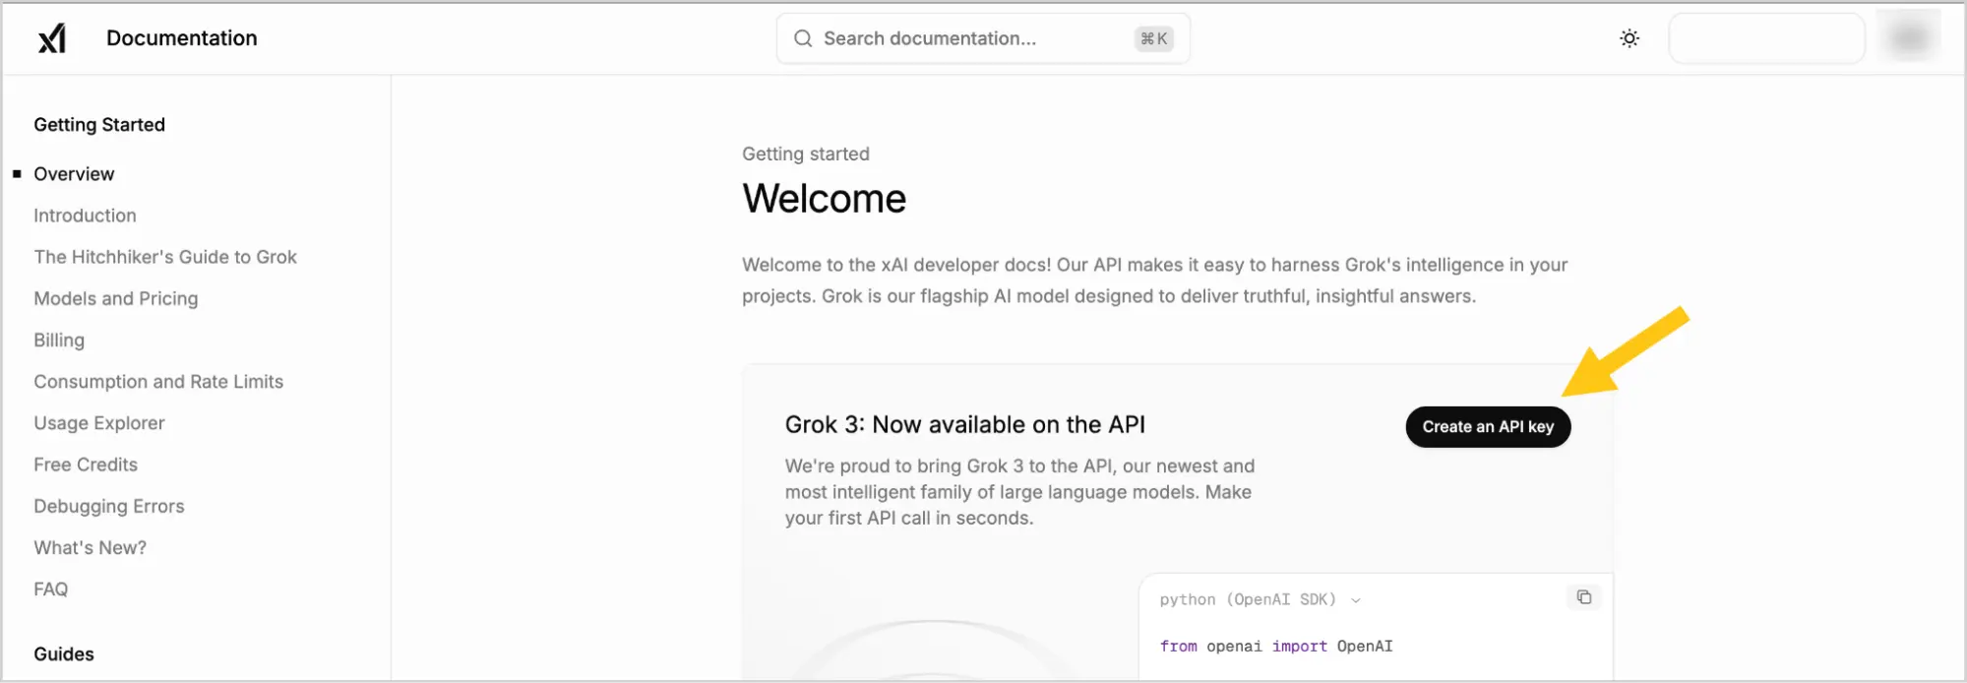The image size is (1967, 683).
Task: Open Usage Explorer in sidebar
Action: [99, 423]
